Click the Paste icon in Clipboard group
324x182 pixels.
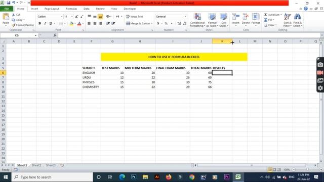click(6, 17)
